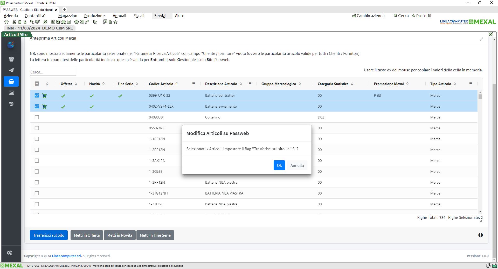Viewport: 498px width, 269px height.
Task: Click the paper plane icon in sidebar
Action: tap(11, 70)
